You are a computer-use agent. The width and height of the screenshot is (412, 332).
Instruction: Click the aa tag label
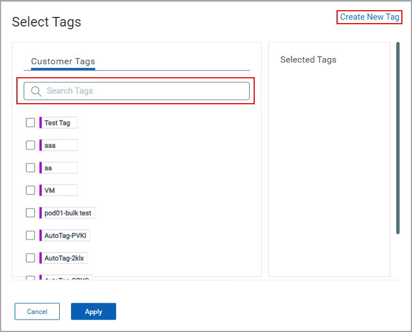[59, 168]
